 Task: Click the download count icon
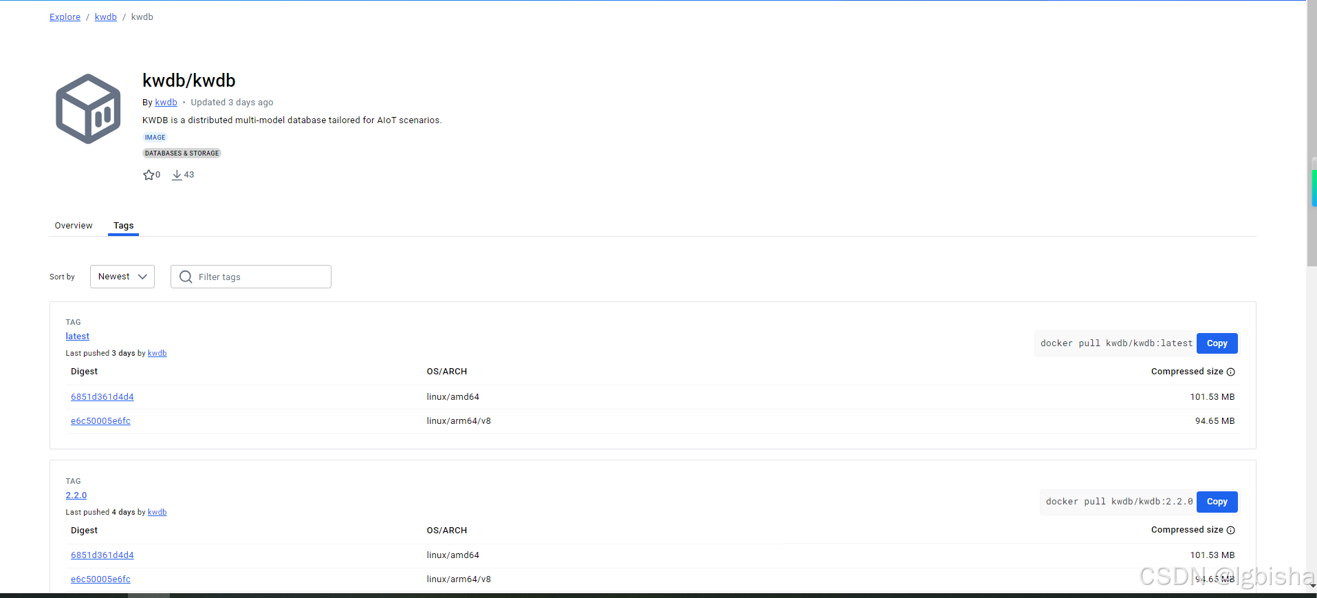[x=177, y=175]
